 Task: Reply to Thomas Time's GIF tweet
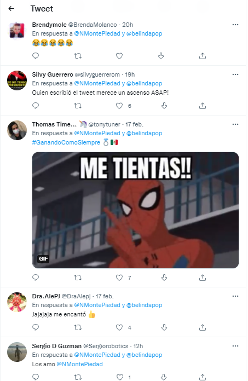pyautogui.click(x=36, y=278)
